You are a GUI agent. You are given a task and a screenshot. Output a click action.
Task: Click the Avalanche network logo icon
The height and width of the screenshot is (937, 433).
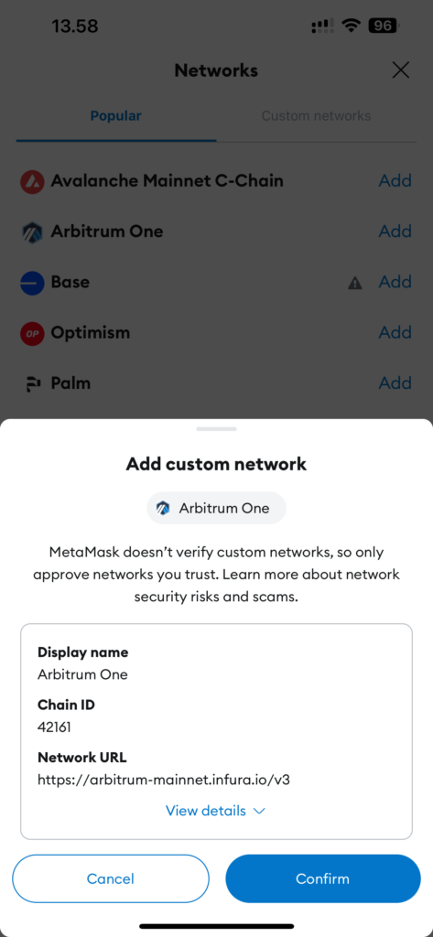click(32, 181)
